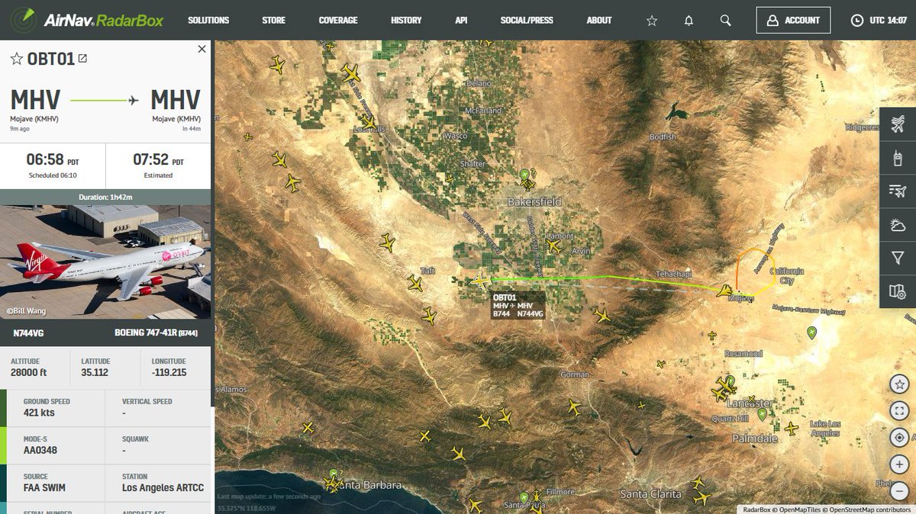The image size is (916, 514).
Task: Select the yellow aircraft near Lost Hills
Action: 369,123
